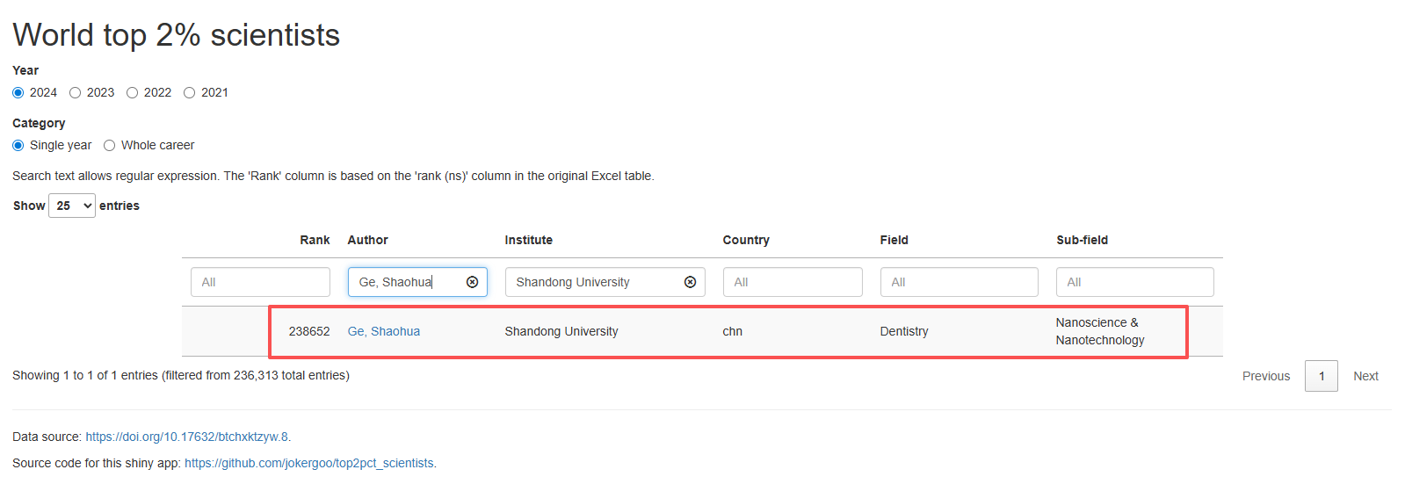The image size is (1405, 484).
Task: Click the Sub-field filter input
Action: [x=1134, y=282]
